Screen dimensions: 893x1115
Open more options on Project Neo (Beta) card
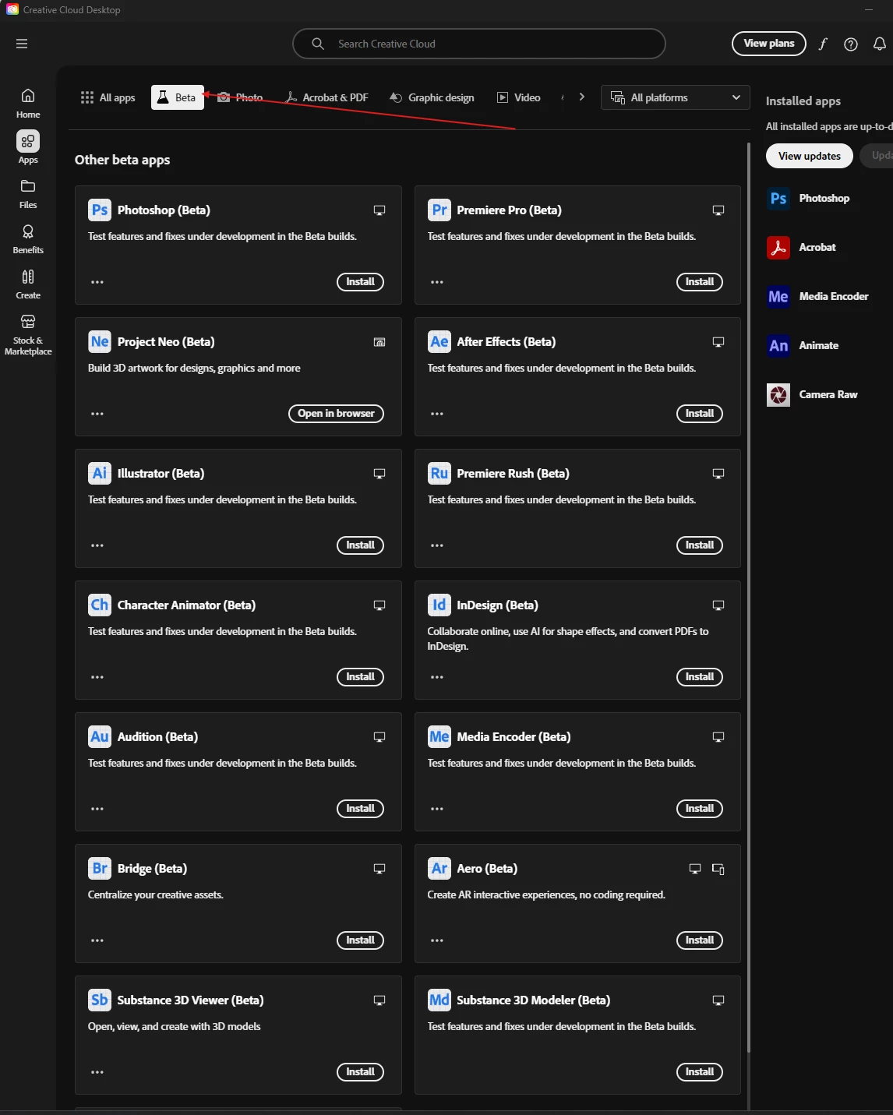(97, 414)
